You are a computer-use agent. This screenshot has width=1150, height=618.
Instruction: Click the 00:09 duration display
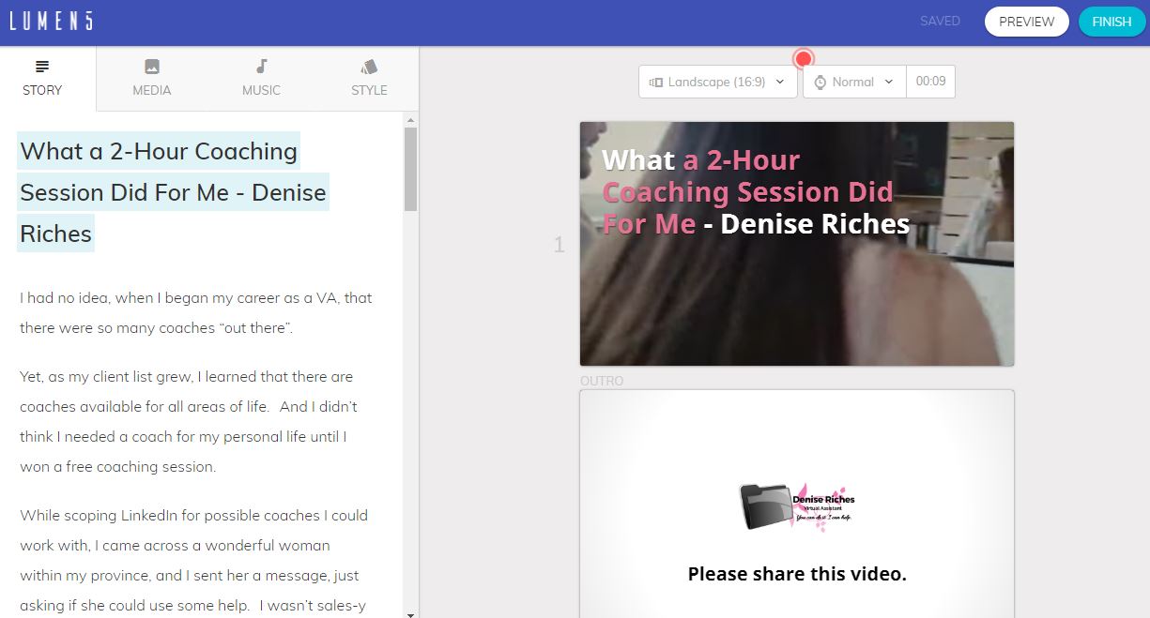point(930,82)
